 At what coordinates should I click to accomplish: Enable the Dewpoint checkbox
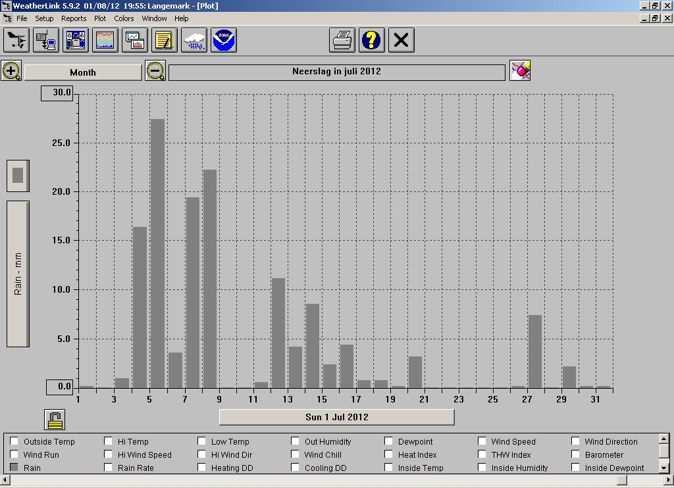pos(388,441)
